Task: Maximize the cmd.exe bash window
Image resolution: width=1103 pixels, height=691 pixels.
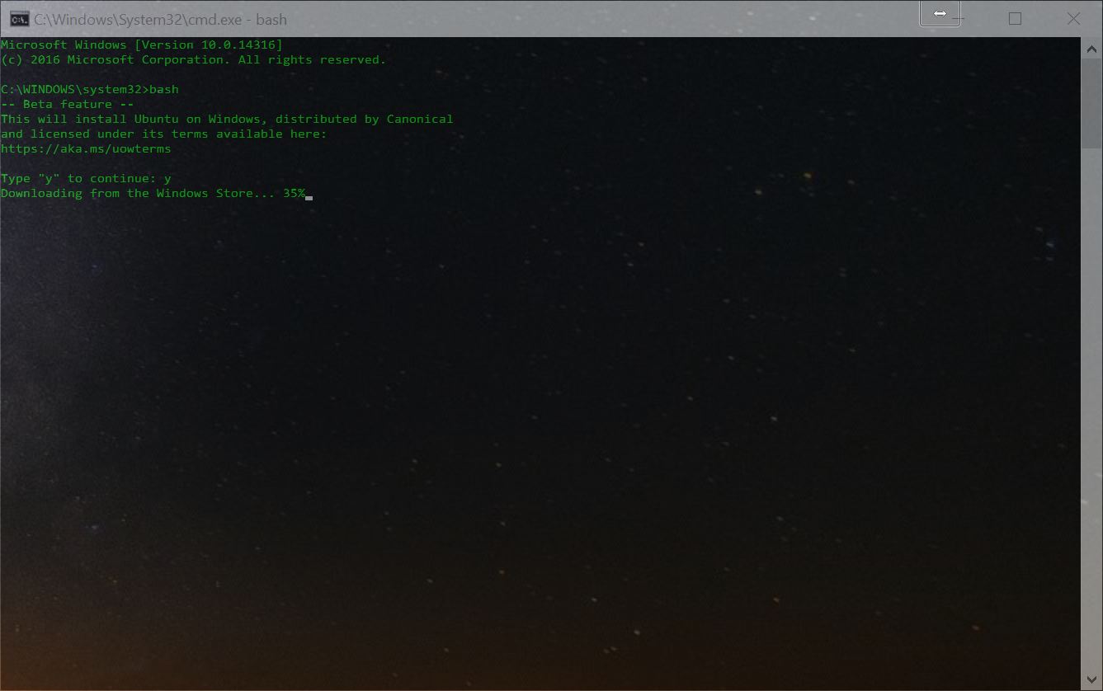Action: 1015,18
